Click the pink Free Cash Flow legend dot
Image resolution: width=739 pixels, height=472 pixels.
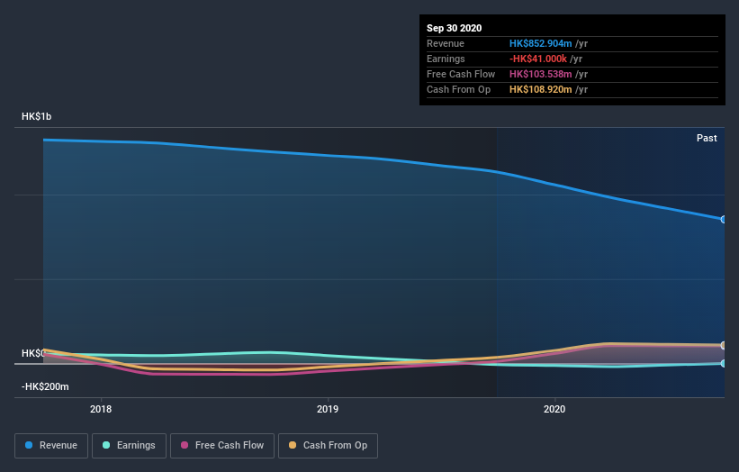pyautogui.click(x=185, y=445)
